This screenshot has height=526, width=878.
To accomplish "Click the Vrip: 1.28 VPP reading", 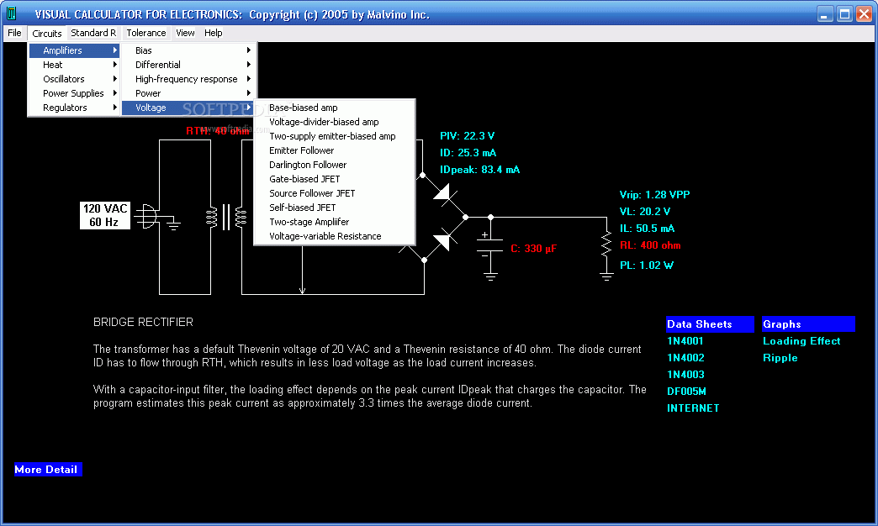I will [x=654, y=195].
